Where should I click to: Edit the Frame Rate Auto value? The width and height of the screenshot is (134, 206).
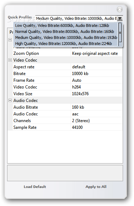(97, 80)
